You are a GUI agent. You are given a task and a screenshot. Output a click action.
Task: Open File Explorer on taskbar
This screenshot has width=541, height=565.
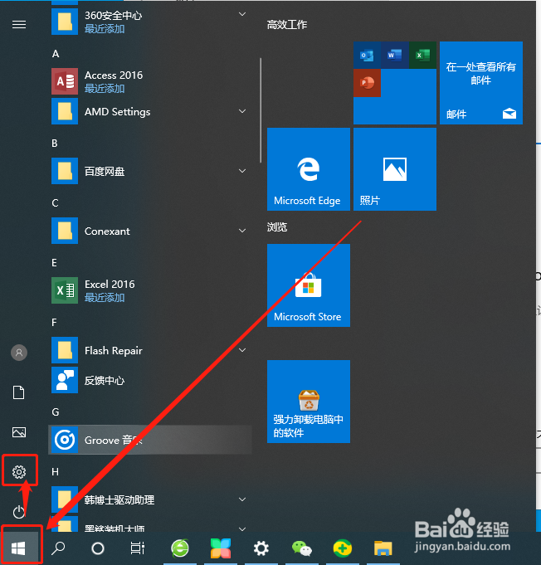coord(383,548)
